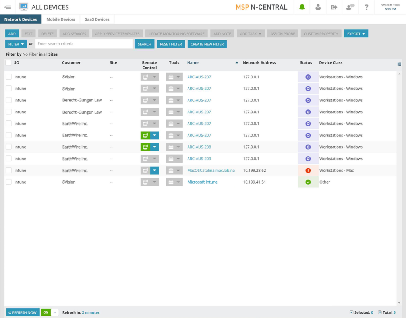Click the status icon for ARC-AUS-209
The height and width of the screenshot is (318, 406).
(x=308, y=159)
